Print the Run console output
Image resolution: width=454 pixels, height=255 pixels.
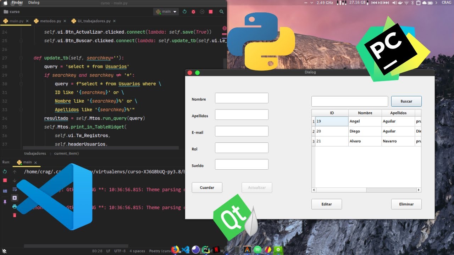coord(15,206)
